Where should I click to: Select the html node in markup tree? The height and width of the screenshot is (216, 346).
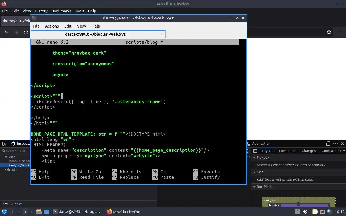point(10,157)
